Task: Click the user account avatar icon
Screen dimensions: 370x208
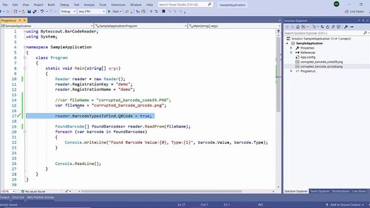Action: [x=336, y=4]
